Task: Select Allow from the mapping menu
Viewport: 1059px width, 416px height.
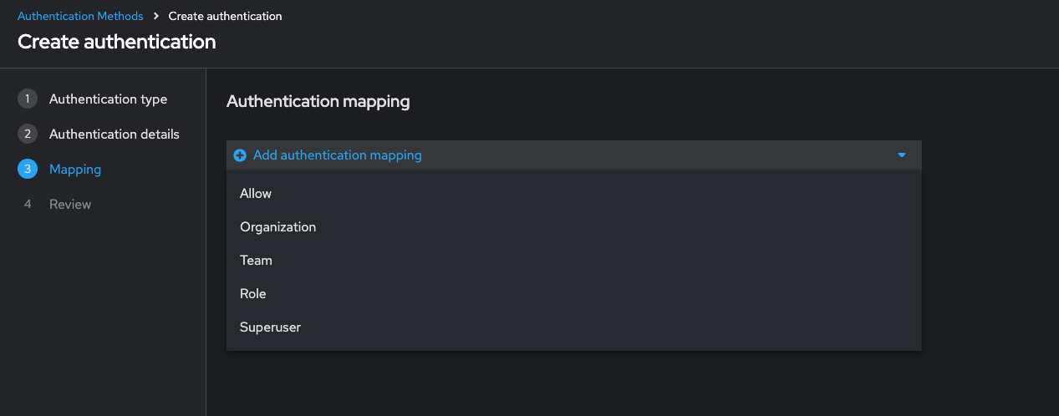Action: (x=256, y=194)
